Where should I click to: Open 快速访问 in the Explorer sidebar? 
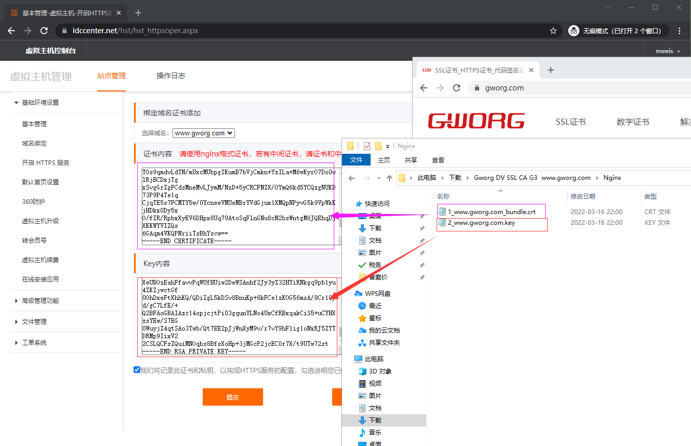point(377,203)
